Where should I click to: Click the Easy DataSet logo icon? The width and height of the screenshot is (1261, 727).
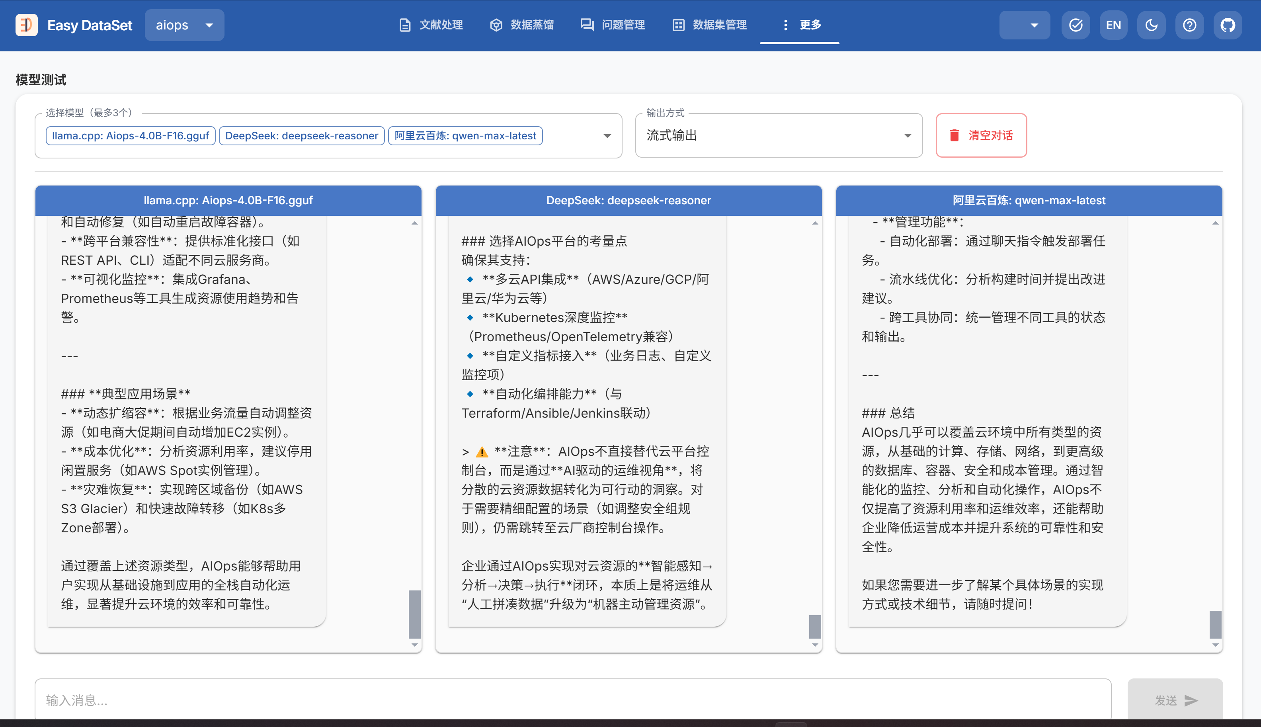(x=26, y=25)
